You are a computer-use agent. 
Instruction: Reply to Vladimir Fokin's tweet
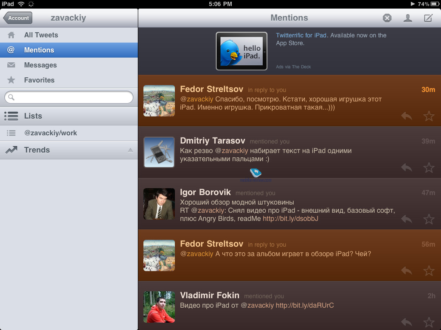[407, 322]
